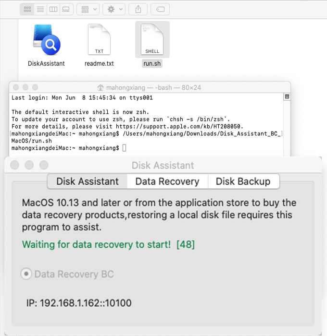This screenshot has width=327, height=336.
Task: Click the Terminal command prompt cursor
Action: pos(125,148)
